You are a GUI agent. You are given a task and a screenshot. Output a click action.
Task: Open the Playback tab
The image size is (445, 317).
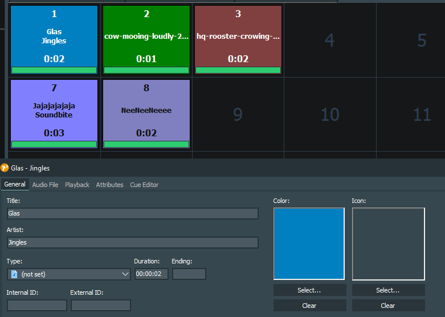77,185
